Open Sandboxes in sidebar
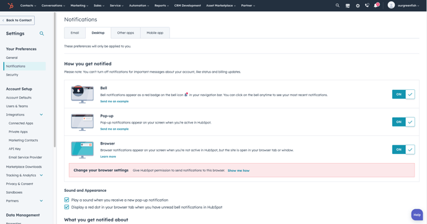Image resolution: width=427 pixels, height=224 pixels. pos(14,192)
